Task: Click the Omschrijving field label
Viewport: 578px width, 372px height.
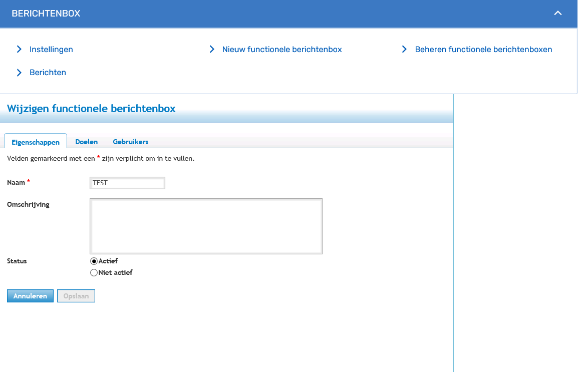Action: [x=28, y=205]
